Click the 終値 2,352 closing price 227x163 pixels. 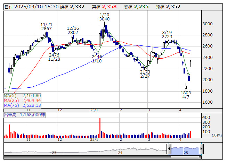coord(168,7)
